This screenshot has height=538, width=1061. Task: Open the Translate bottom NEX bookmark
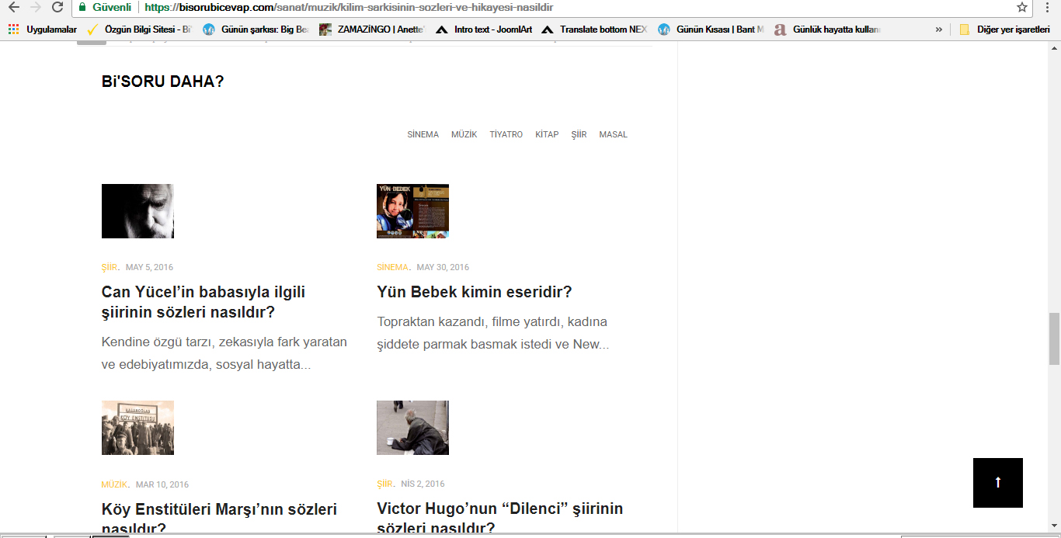point(594,30)
